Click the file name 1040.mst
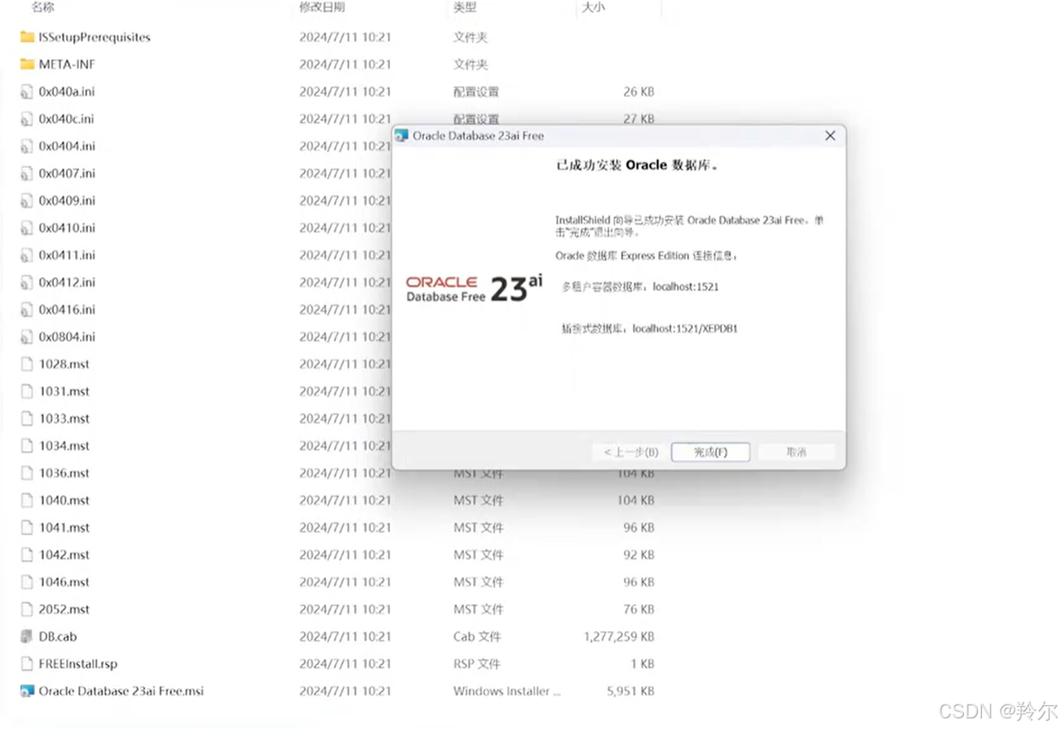The height and width of the screenshot is (729, 1061). click(64, 501)
